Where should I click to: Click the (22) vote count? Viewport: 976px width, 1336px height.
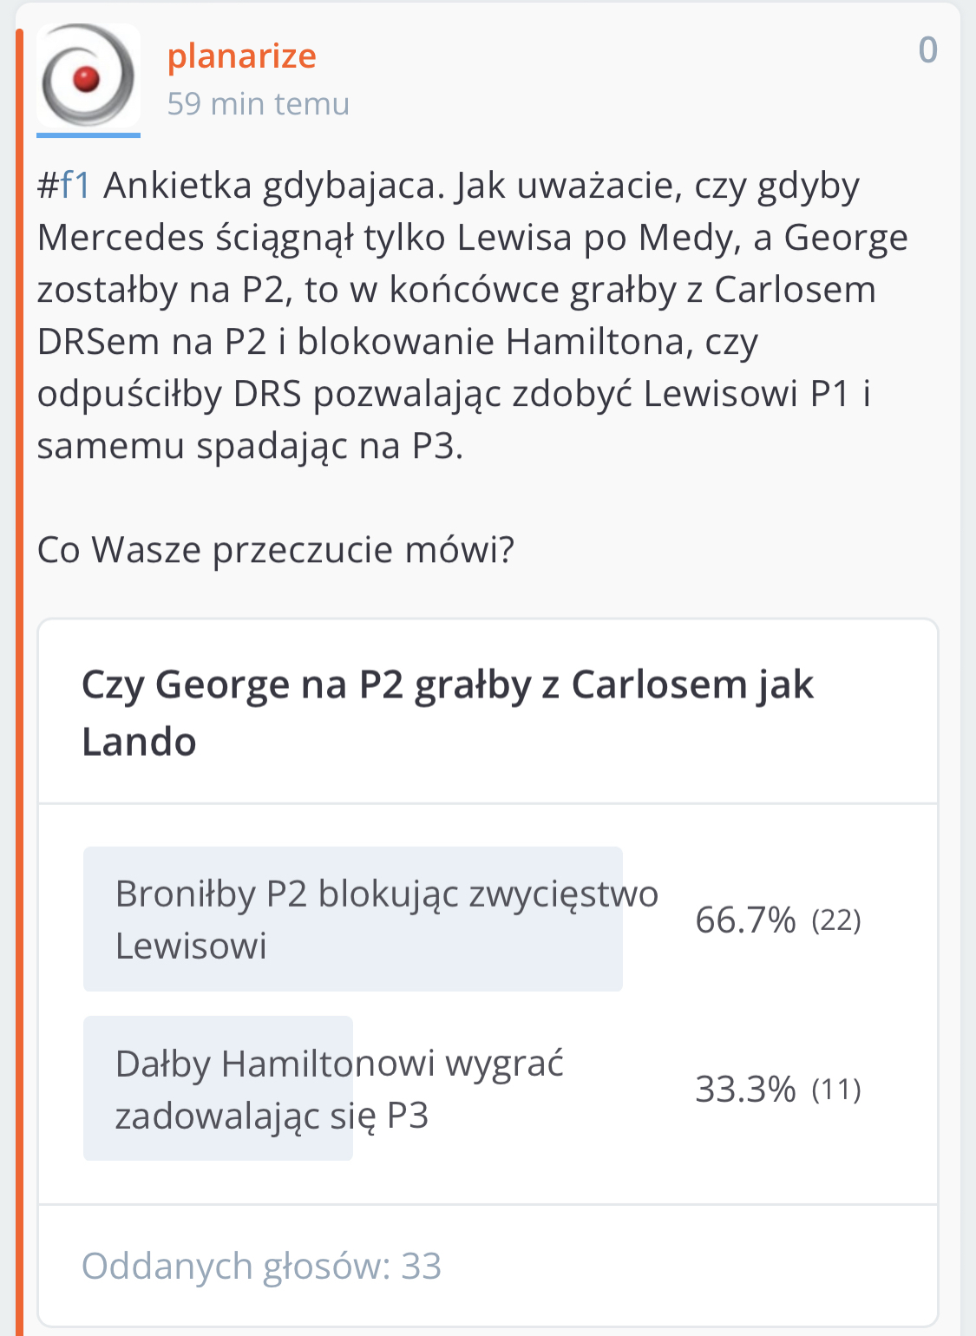836,920
